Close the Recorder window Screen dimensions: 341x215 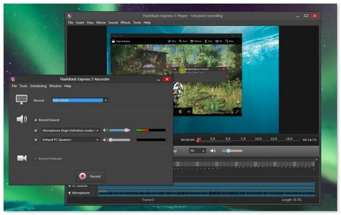click(x=167, y=79)
